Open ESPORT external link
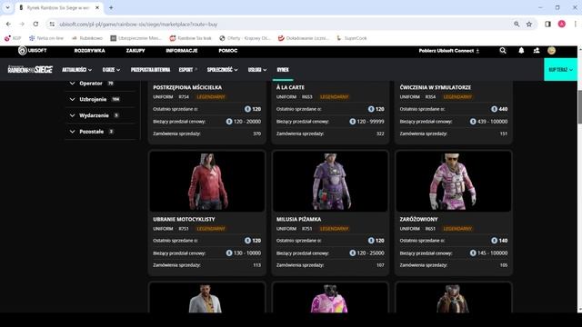 click(188, 70)
